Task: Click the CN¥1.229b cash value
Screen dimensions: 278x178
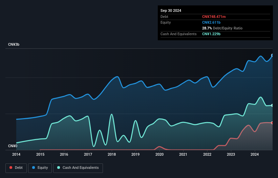Action: pos(211,34)
